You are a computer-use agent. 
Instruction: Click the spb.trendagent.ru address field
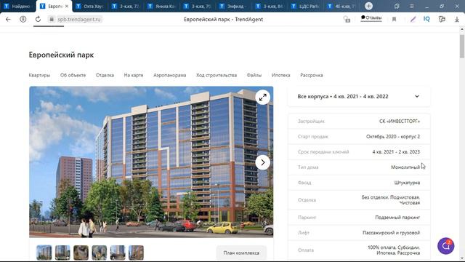click(79, 20)
